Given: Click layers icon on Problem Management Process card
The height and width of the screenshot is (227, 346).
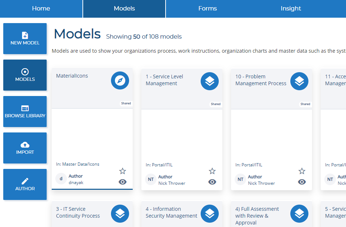Looking at the screenshot, I should click(x=299, y=81).
